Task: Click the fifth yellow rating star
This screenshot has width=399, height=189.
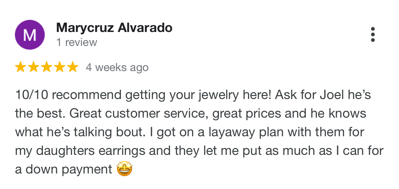Action: click(x=73, y=67)
